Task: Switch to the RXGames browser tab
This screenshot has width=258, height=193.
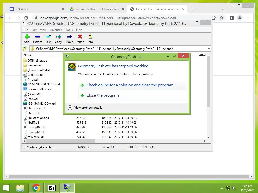Action: pos(36,9)
